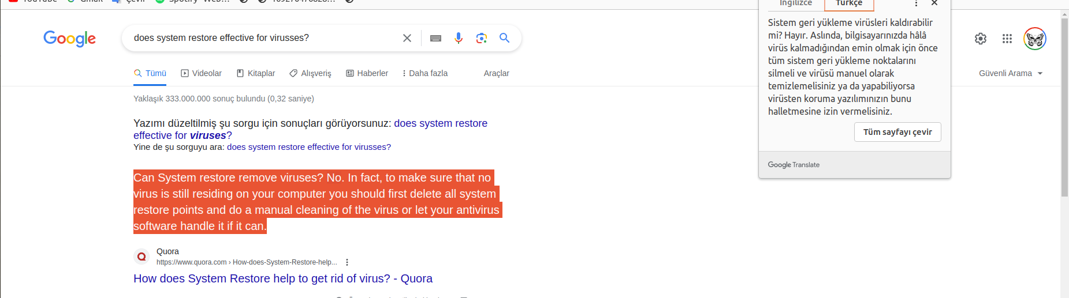This screenshot has width=1069, height=298.
Task: Open Quora result three-dot options
Action: coord(347,262)
